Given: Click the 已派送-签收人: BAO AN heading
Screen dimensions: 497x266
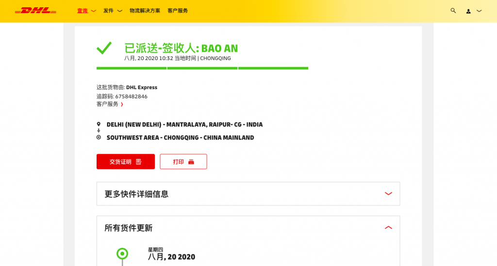Looking at the screenshot, I should (181, 48).
